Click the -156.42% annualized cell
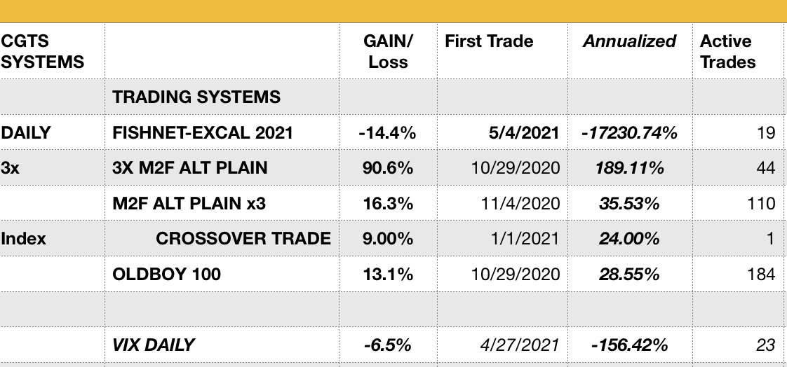The height and width of the screenshot is (367, 787). pos(629,345)
